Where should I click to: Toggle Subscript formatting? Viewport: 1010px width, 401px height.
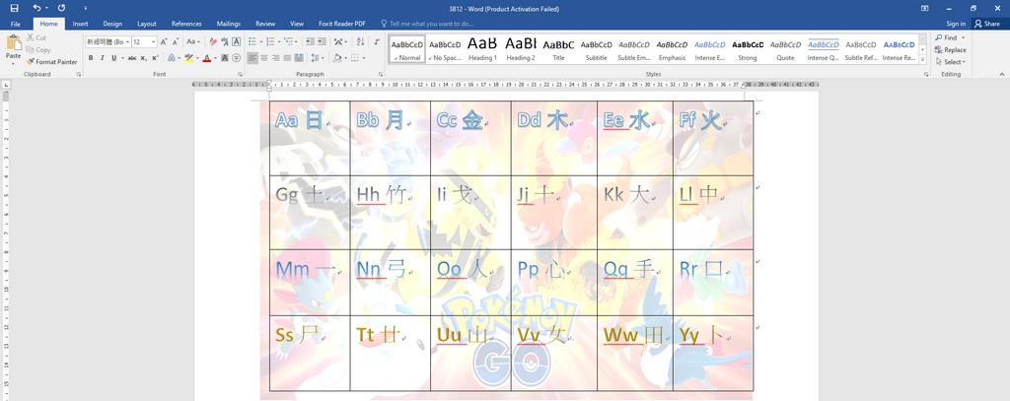tap(144, 58)
